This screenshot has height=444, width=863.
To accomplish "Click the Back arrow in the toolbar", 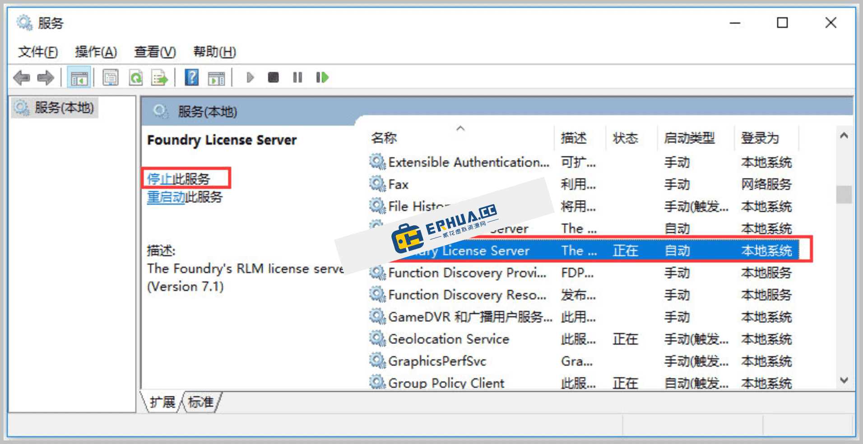I will [22, 78].
